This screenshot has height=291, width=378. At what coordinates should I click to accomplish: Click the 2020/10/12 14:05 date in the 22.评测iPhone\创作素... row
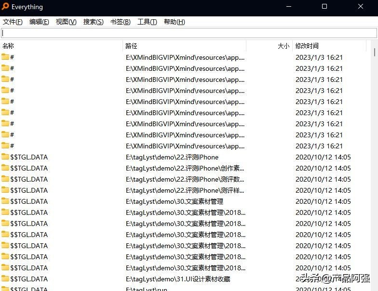[323, 168]
